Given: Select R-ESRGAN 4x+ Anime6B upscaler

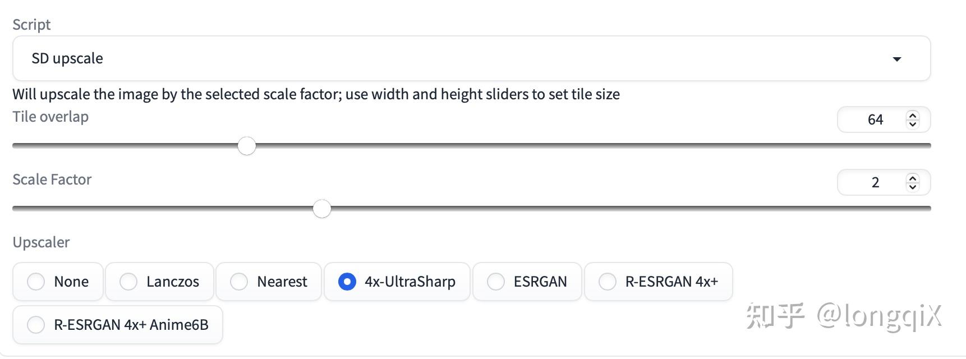Looking at the screenshot, I should pos(36,325).
